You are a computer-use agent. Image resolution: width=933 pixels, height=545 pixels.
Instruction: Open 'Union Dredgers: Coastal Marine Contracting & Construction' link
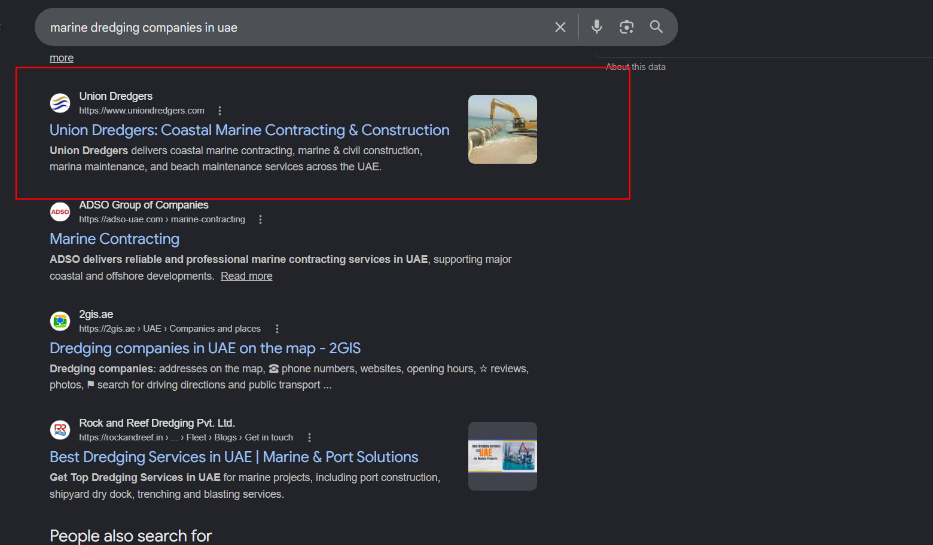point(249,130)
